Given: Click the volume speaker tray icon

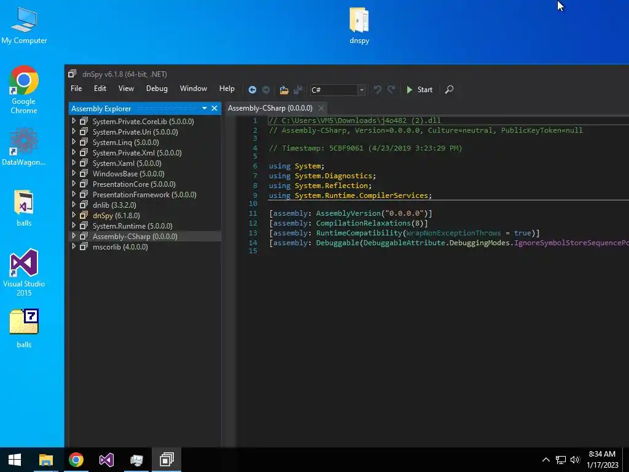Looking at the screenshot, I should pos(575,460).
